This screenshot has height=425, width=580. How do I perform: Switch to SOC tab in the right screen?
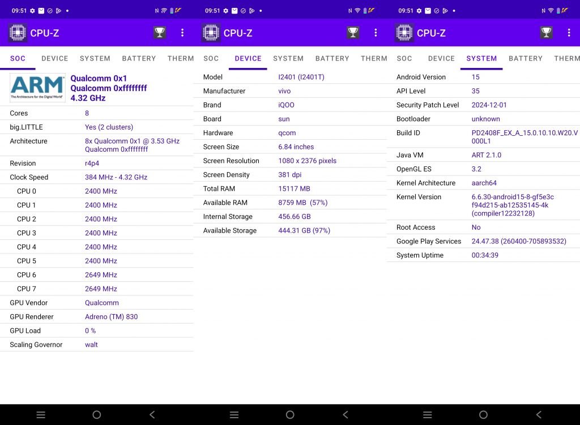point(404,58)
